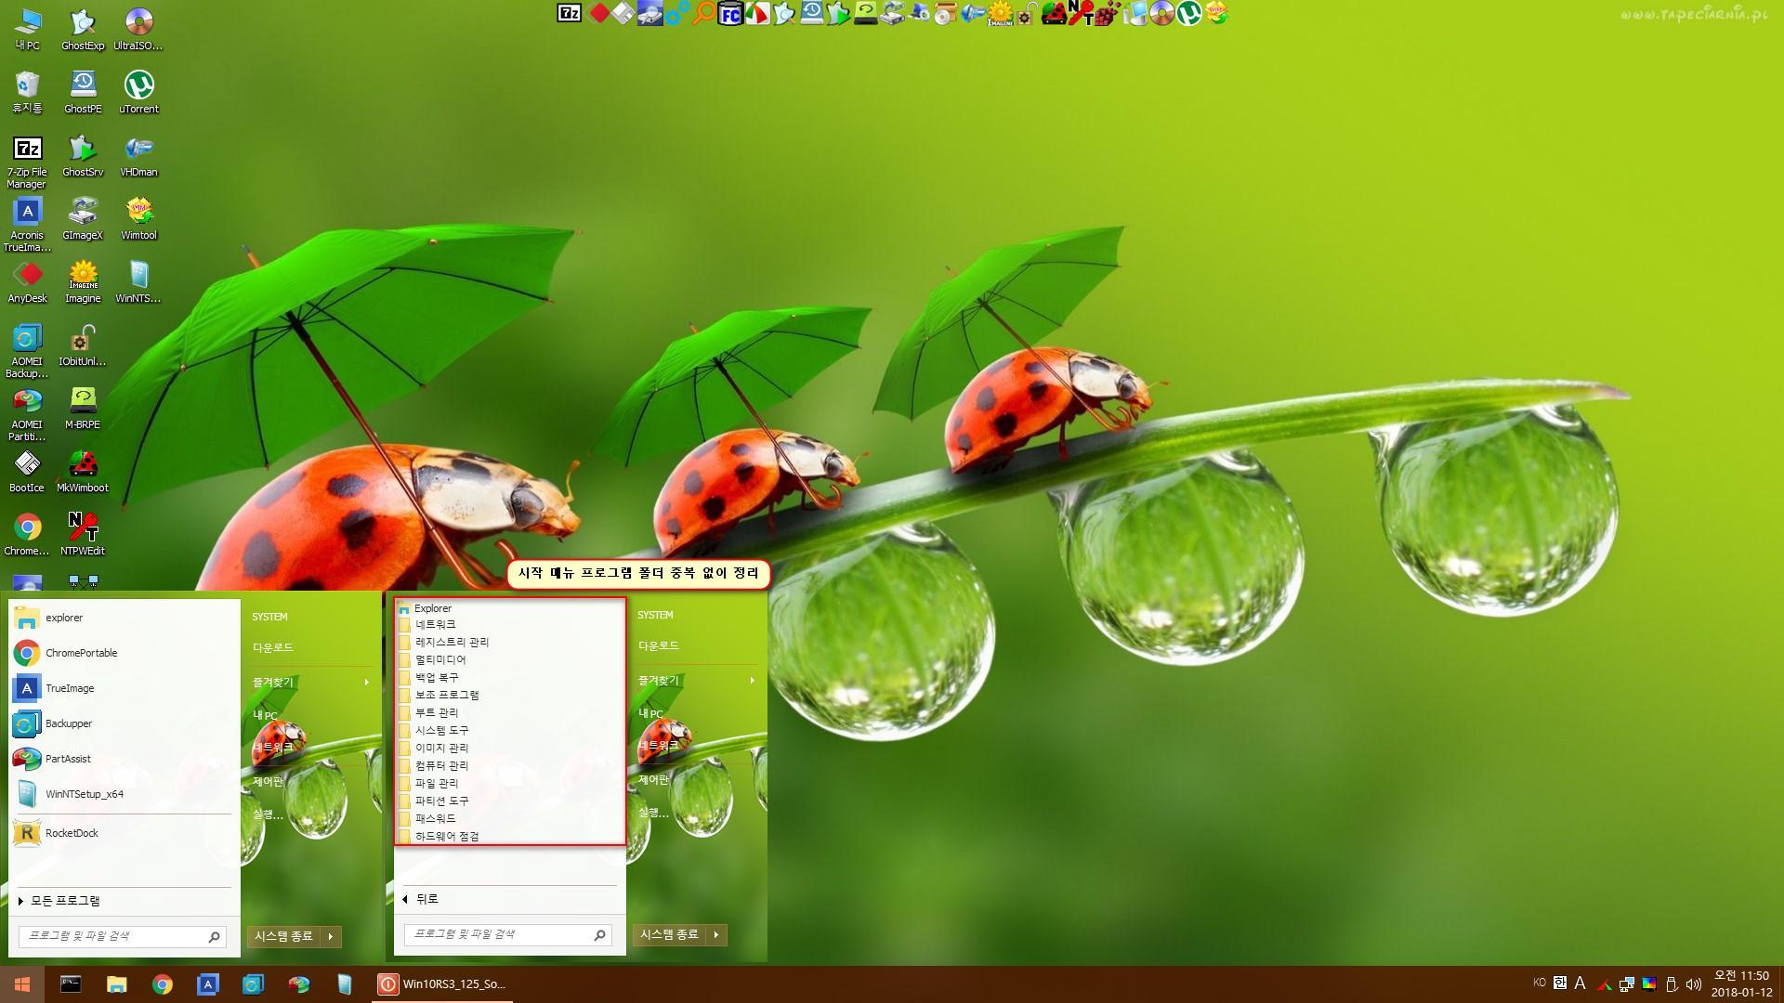The width and height of the screenshot is (1784, 1003).
Task: Launch ChromePortable from start menu
Action: 123,653
